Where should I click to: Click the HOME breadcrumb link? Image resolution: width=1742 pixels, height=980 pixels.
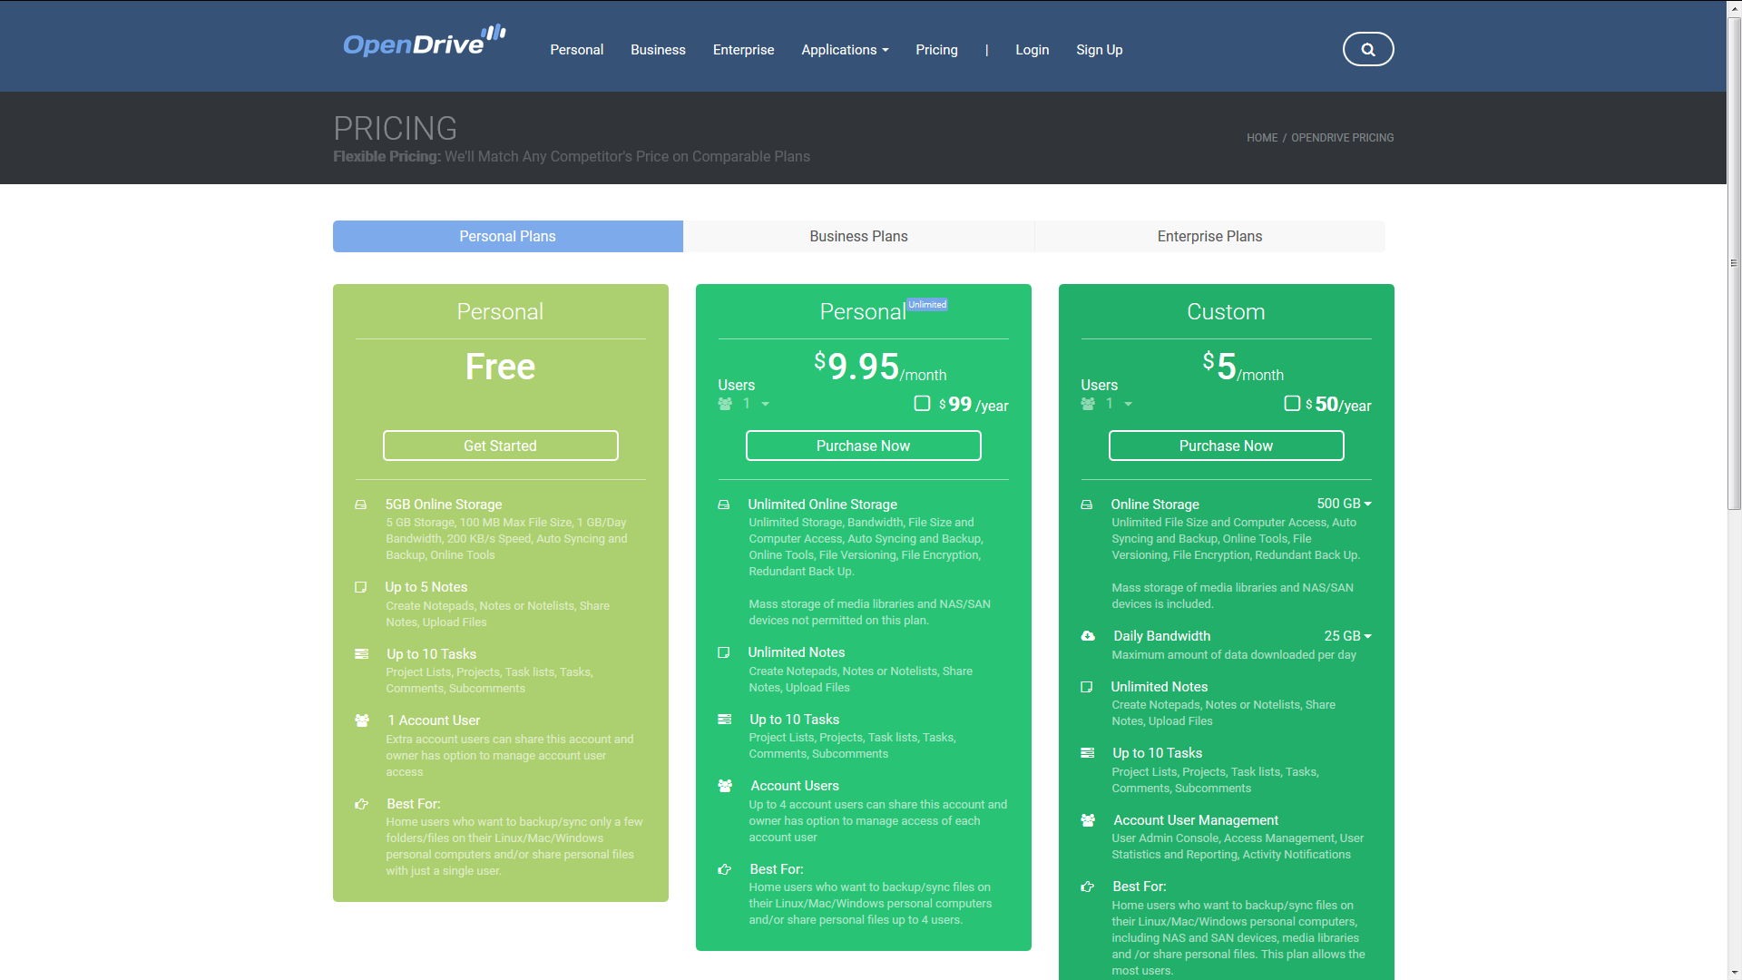(x=1261, y=138)
